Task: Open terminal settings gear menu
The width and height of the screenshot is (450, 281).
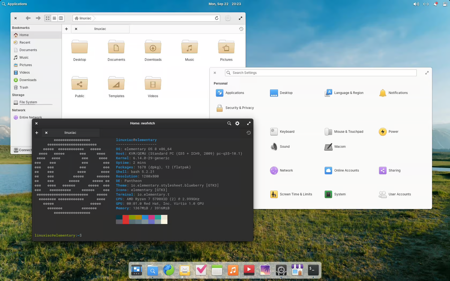Action: tap(237, 123)
